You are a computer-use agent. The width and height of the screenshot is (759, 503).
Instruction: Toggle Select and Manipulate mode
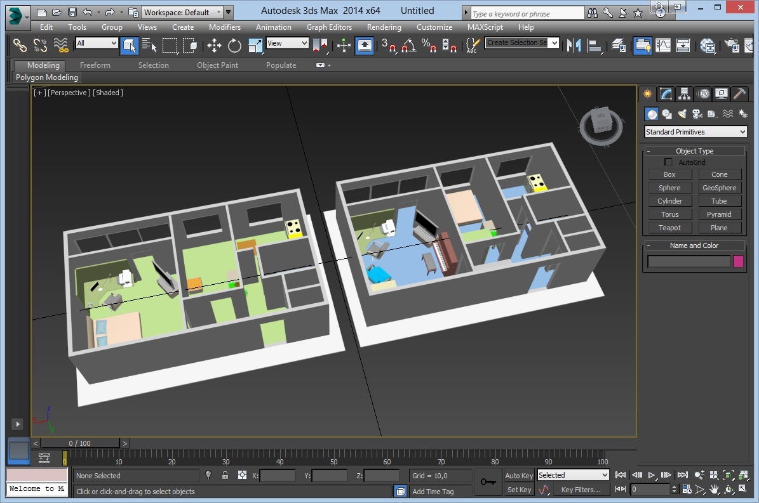coord(344,46)
